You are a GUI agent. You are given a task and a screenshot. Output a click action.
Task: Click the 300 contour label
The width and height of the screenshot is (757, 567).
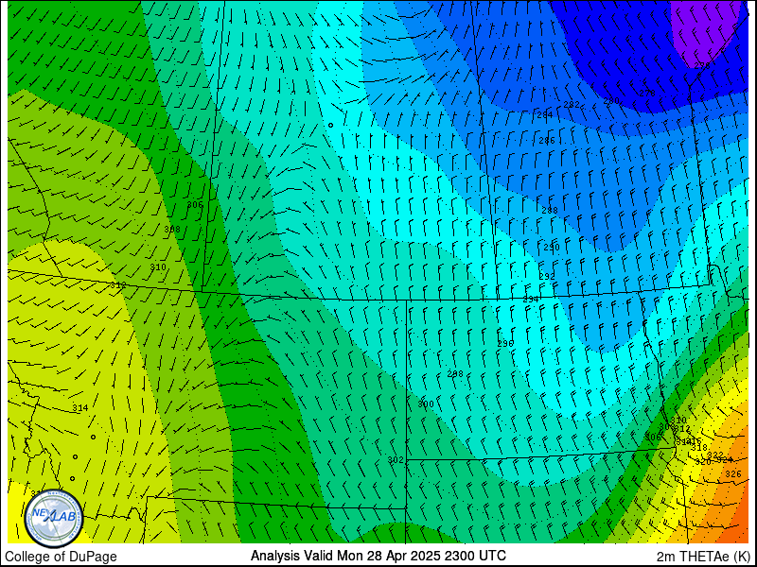tap(425, 404)
